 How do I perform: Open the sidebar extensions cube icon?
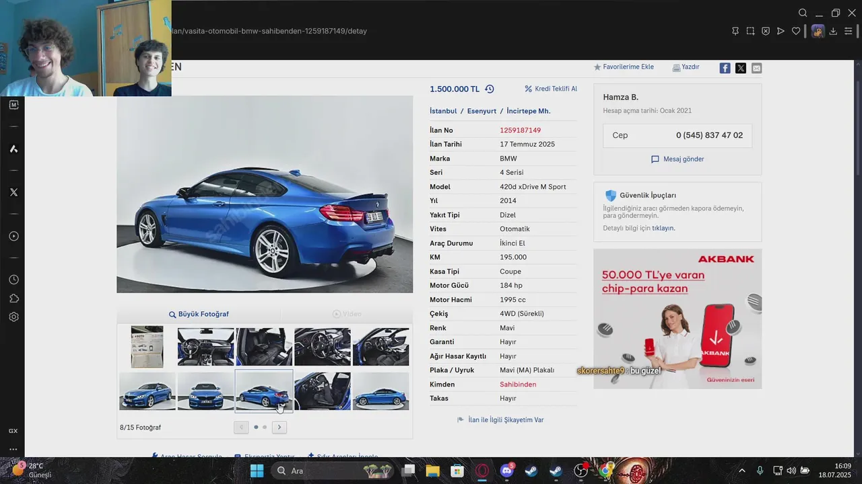pyautogui.click(x=13, y=298)
